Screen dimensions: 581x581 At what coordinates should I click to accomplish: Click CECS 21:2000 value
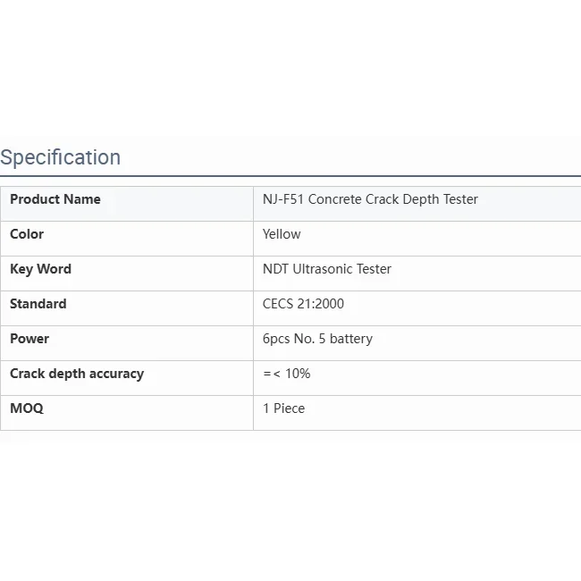303,304
